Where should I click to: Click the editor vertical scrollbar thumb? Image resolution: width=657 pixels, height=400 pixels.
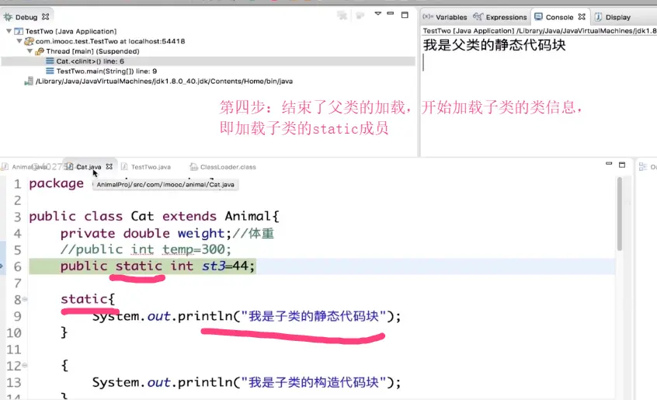coord(619,214)
